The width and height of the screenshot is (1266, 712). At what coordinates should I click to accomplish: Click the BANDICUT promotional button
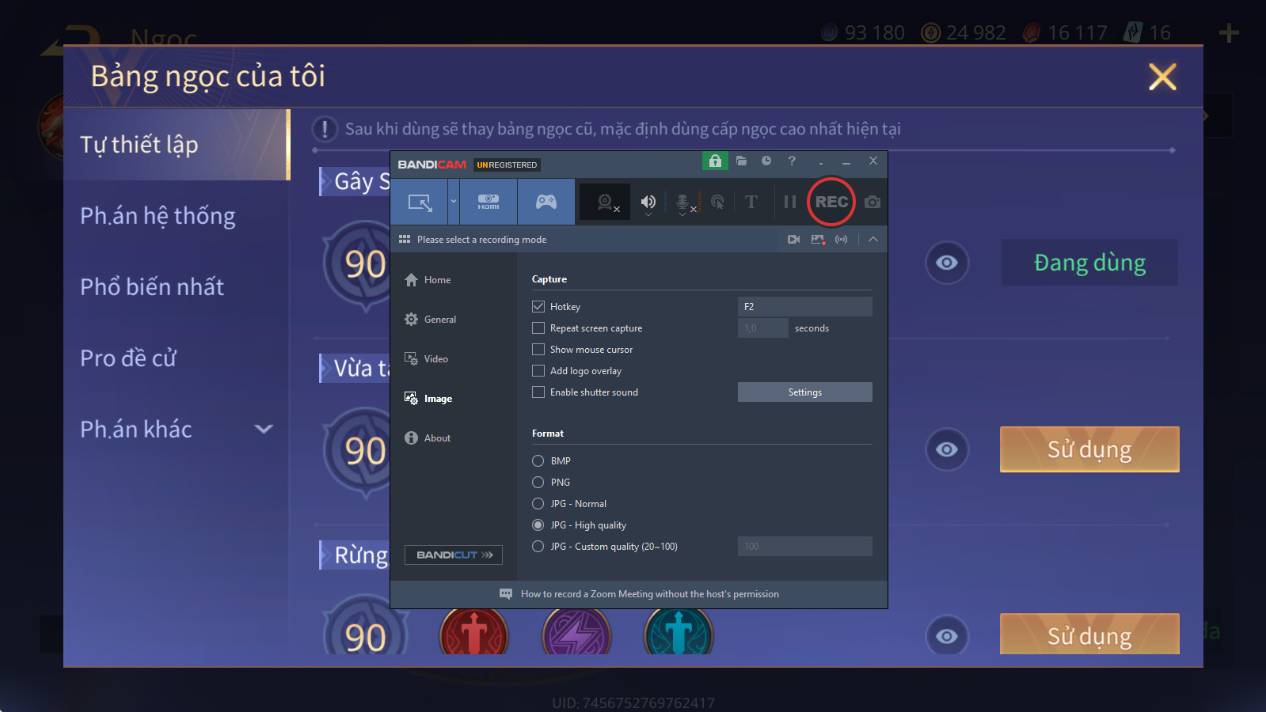click(x=454, y=555)
